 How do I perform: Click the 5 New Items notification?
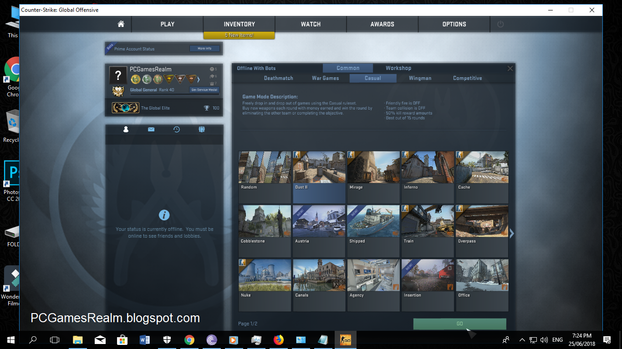click(x=239, y=35)
